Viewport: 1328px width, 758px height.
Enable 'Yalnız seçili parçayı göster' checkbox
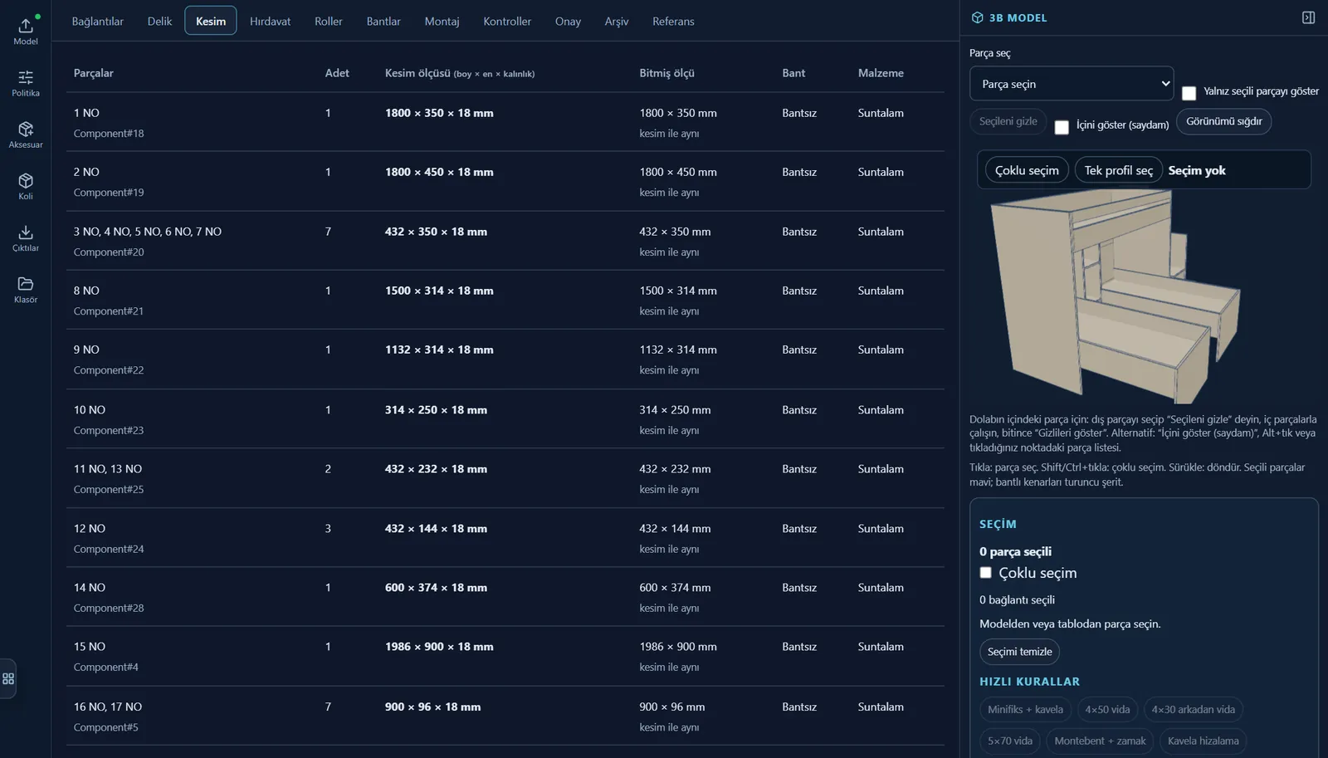click(x=1189, y=93)
